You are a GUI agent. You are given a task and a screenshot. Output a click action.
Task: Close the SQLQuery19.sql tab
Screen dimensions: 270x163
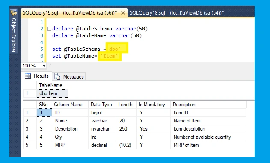pyautogui.click(x=123, y=13)
